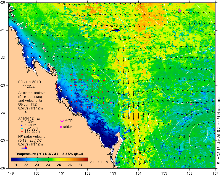This screenshot has height=176, width=221.
Task: Click the 'ANMN 12h av.' heading
Action: [x=30, y=118]
